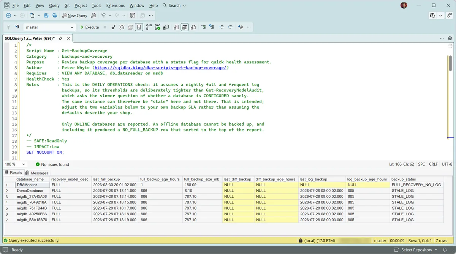
Task: Pin the SQLQuery1 tab
Action: point(61,38)
